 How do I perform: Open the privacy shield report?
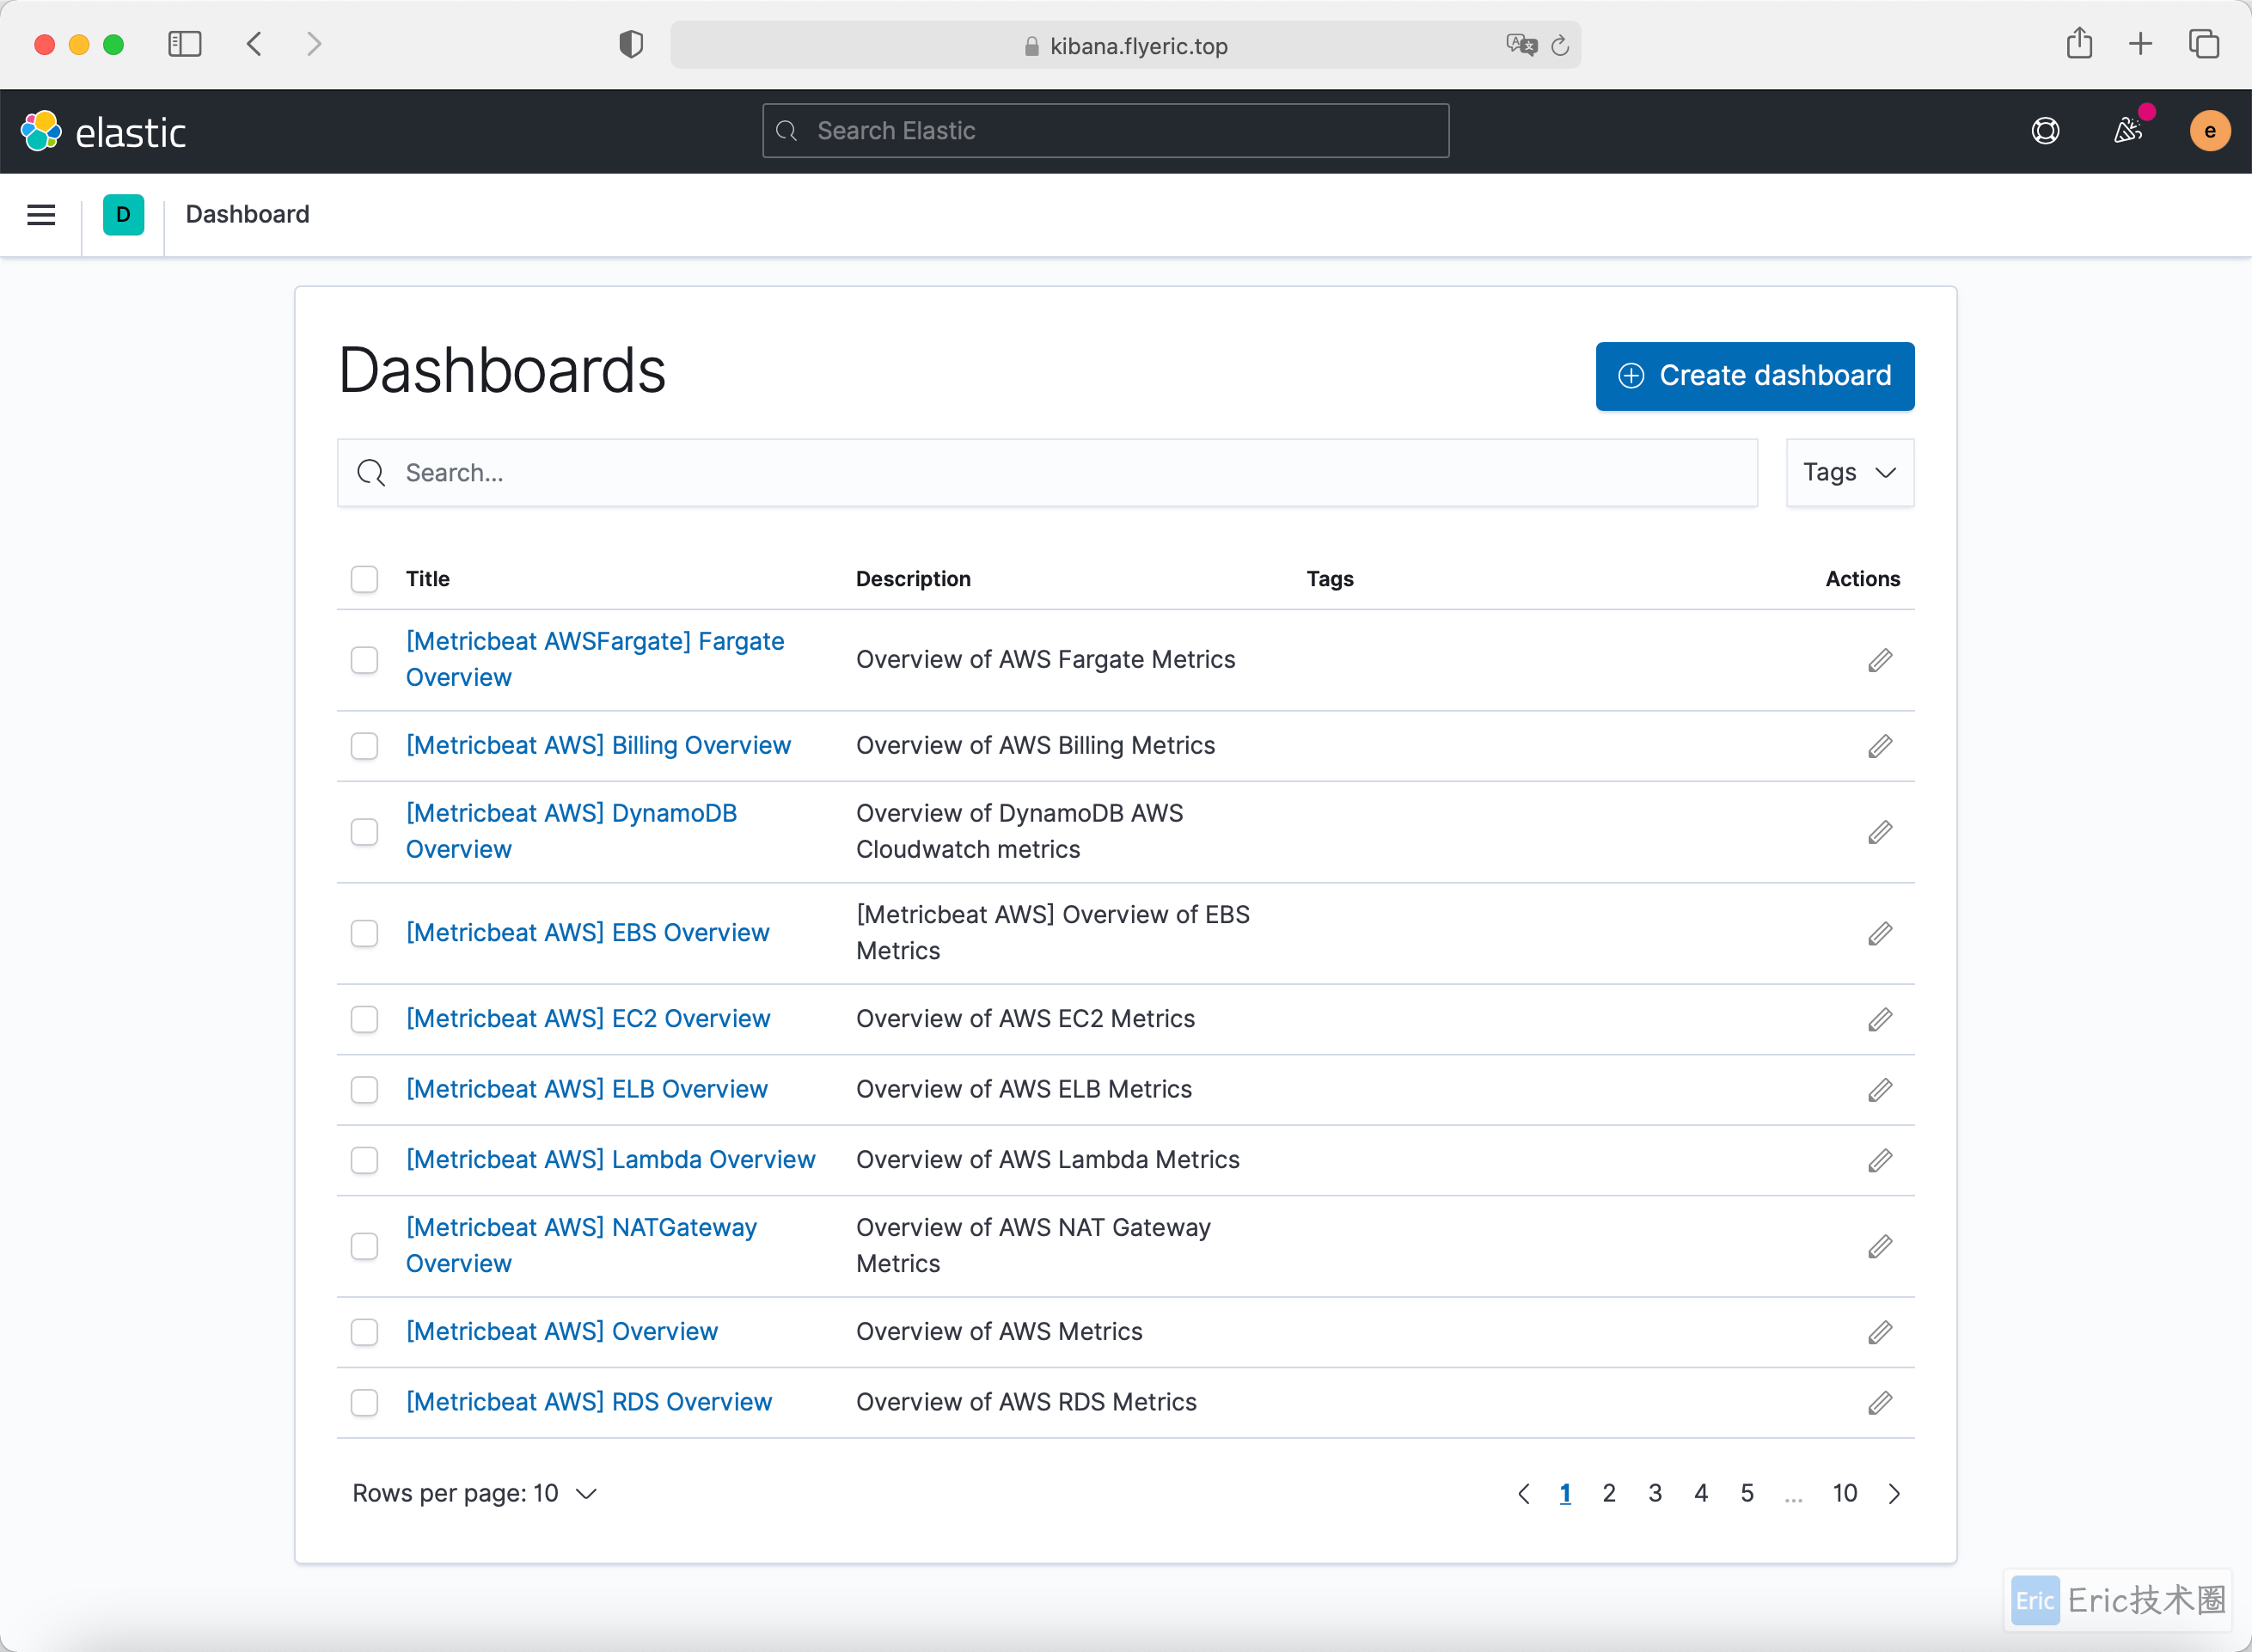point(631,44)
